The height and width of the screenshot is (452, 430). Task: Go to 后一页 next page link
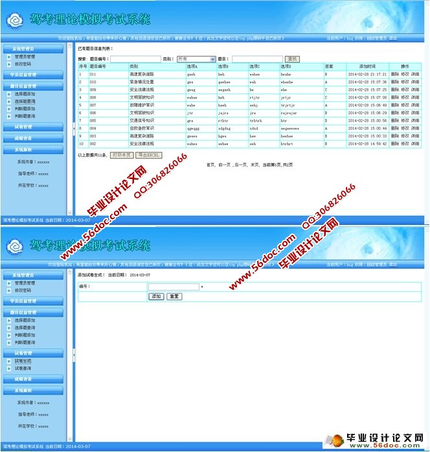[241, 165]
